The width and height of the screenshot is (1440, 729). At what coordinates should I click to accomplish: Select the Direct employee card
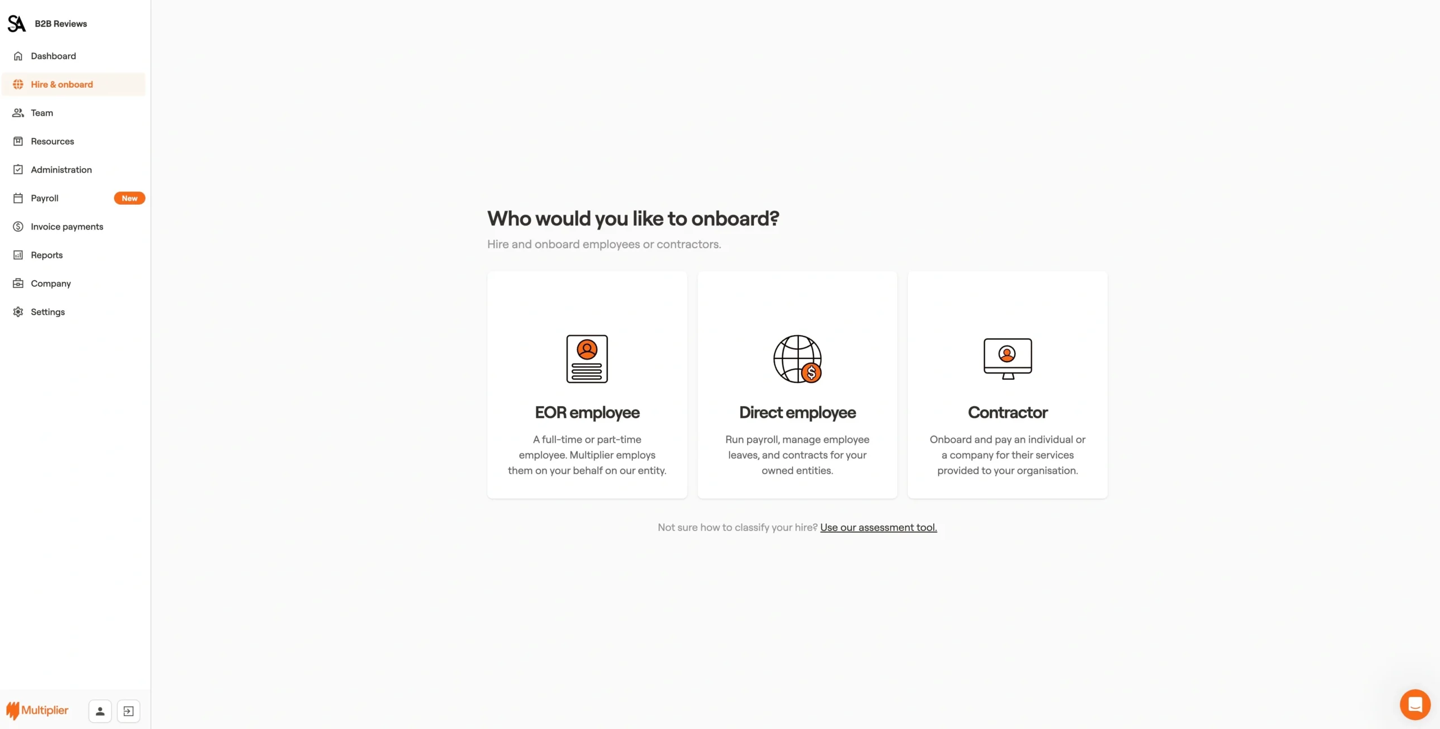pos(796,384)
